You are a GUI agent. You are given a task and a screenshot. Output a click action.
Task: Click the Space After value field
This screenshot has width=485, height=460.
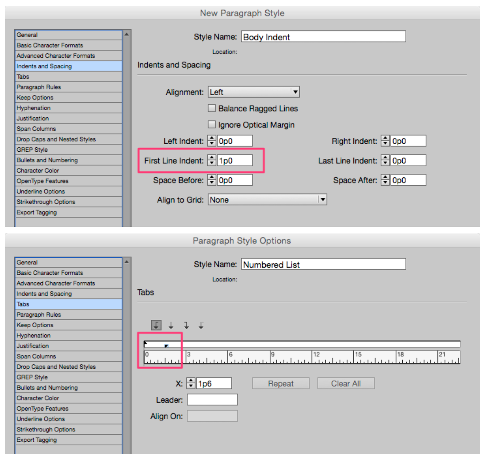(x=408, y=180)
